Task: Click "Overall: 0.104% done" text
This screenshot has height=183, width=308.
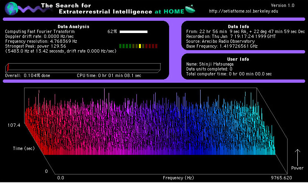Action: [x=27, y=76]
